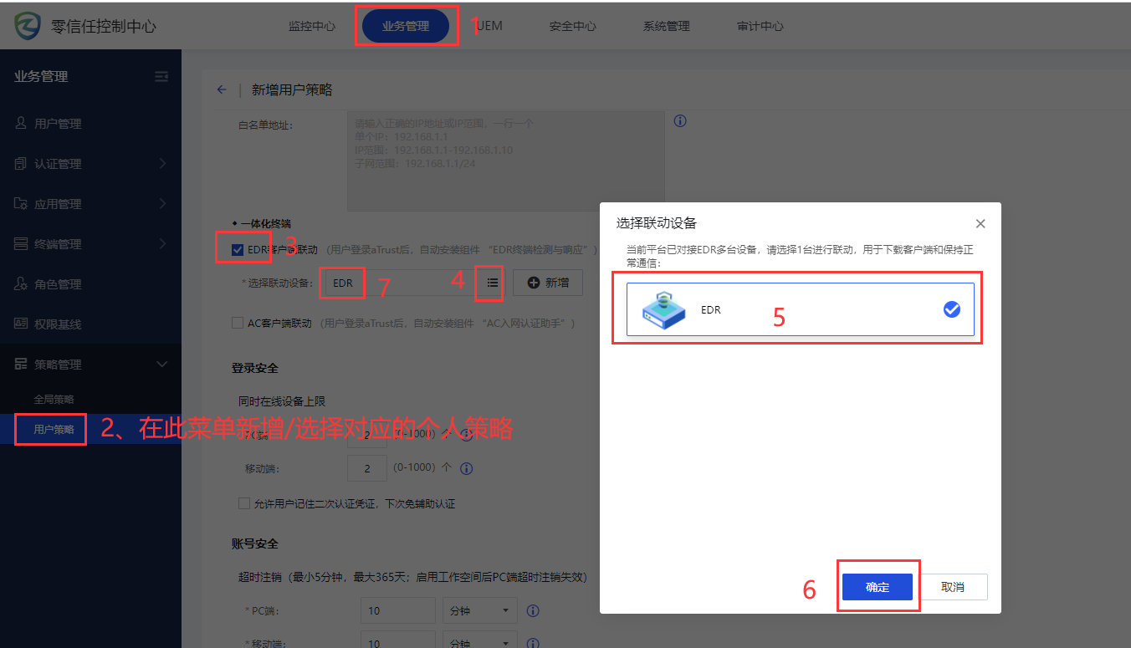Open the PC端 分钟 unit dropdown

point(479,611)
